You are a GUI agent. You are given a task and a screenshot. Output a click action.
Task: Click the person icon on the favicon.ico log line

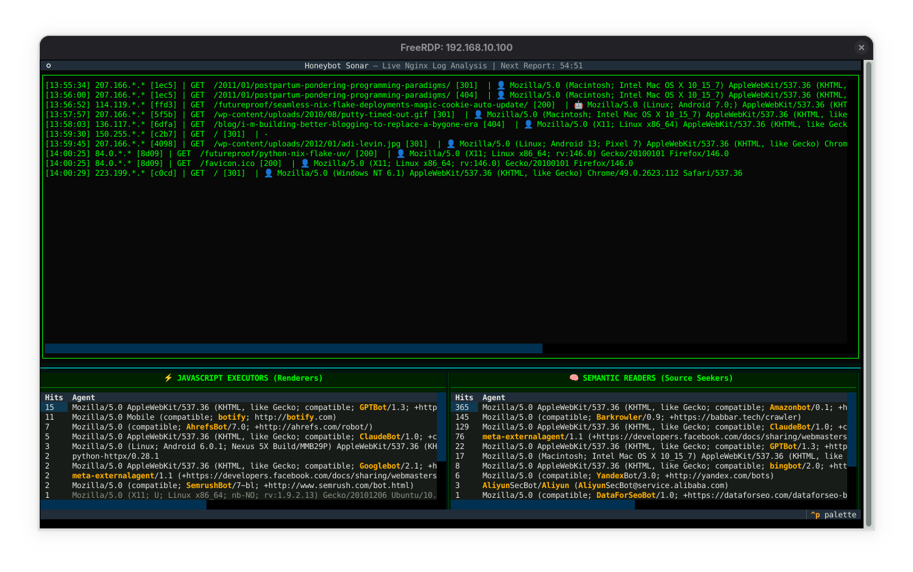coord(305,163)
